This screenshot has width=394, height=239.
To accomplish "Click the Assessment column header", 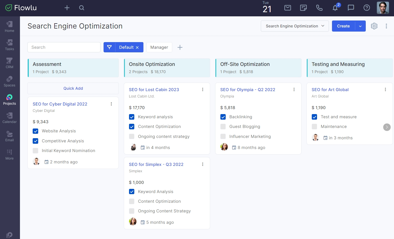I will [73, 68].
